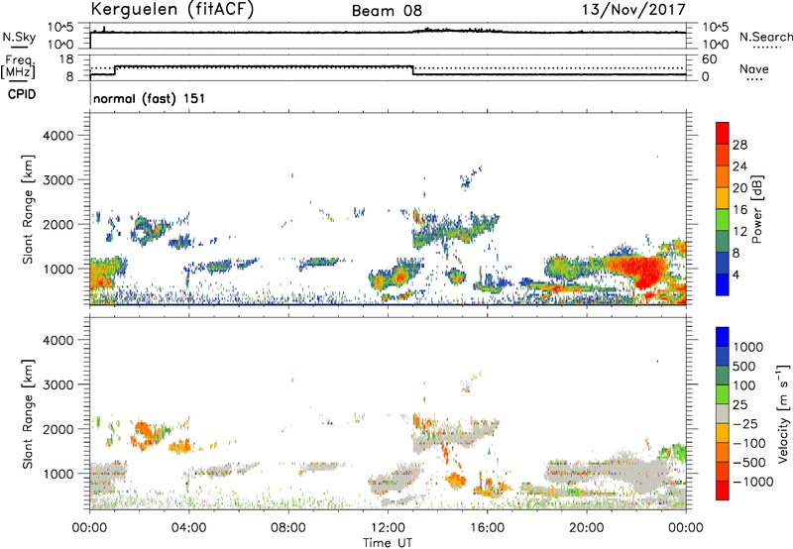The width and height of the screenshot is (793, 549).
Task: Pick the blue top segment of Velocity color bar
Action: point(723,336)
